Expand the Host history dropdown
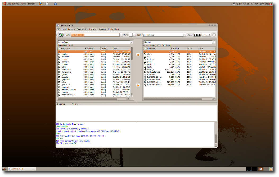Viewport: 279px width, 177px height. pos(121,35)
